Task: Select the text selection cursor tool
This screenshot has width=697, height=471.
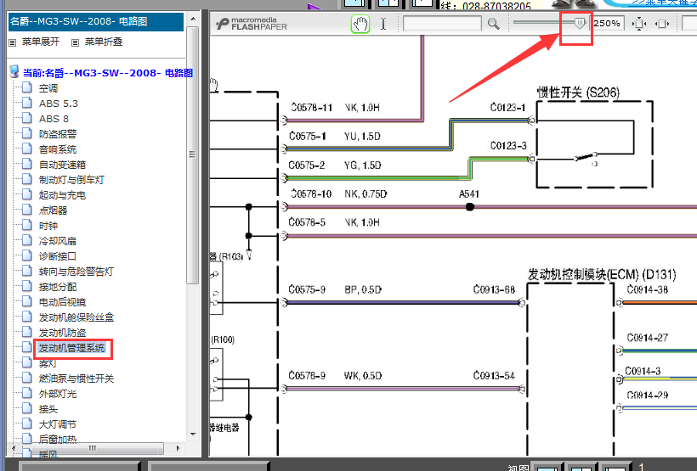Action: [383, 24]
